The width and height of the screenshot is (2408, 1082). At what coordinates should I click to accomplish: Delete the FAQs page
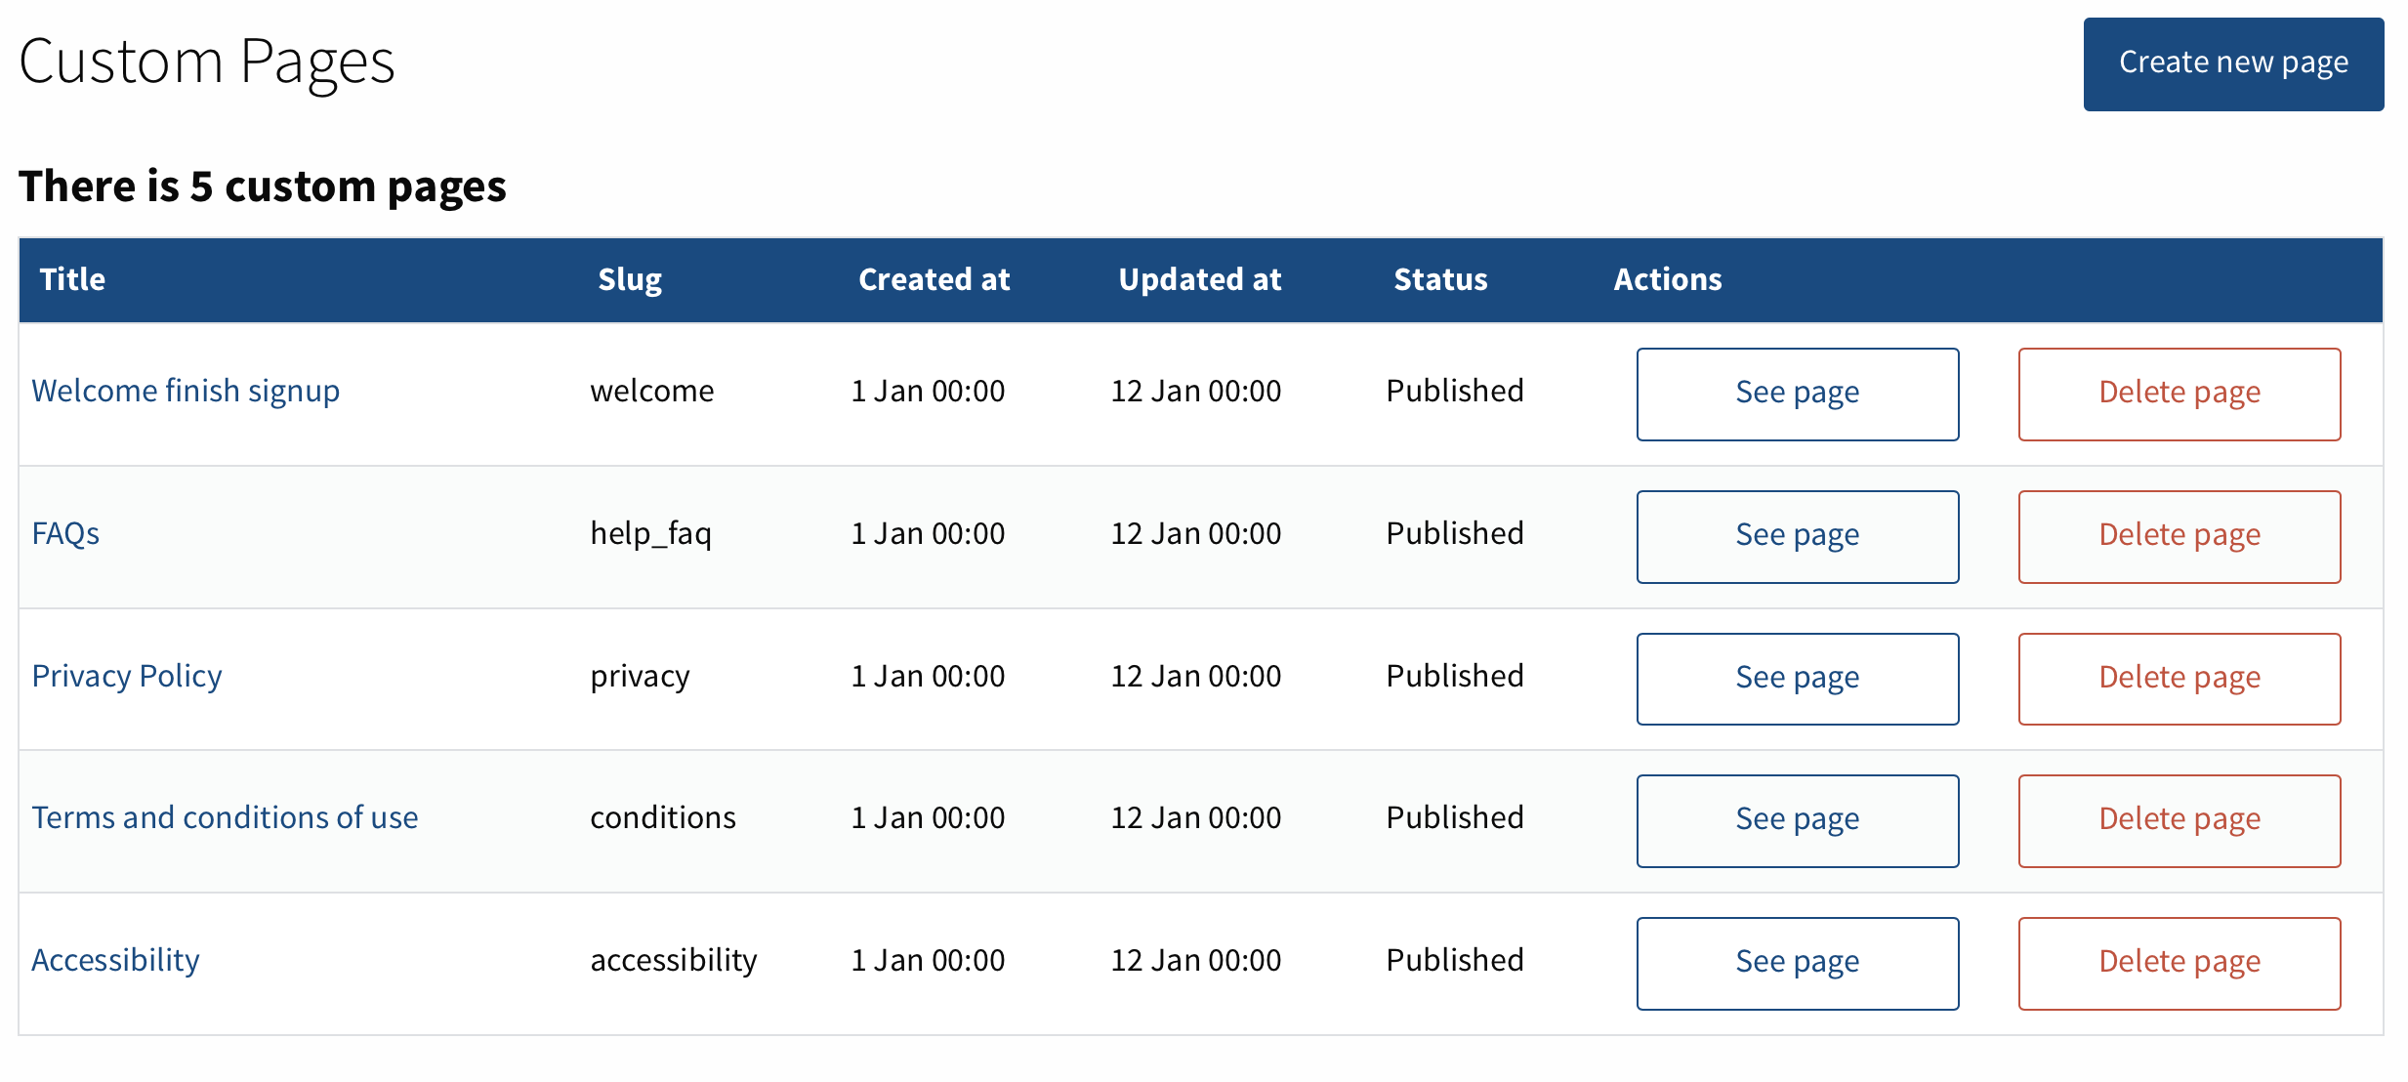tap(2179, 535)
